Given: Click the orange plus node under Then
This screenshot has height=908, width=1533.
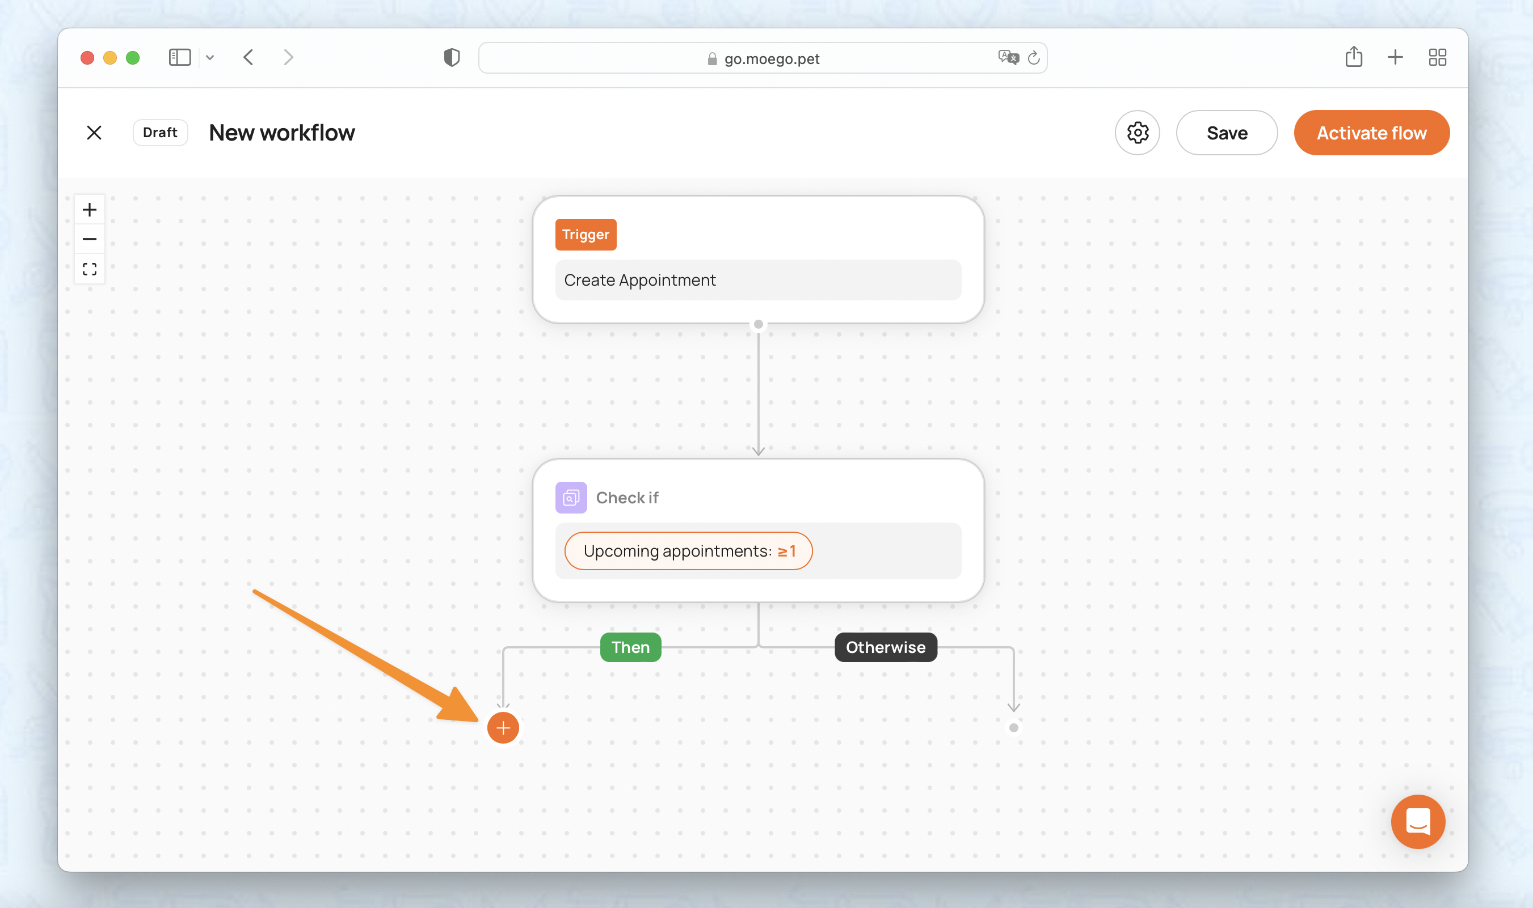Looking at the screenshot, I should (x=503, y=728).
